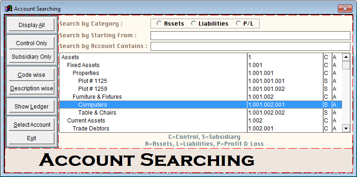Close the Account Searching window
This screenshot has height=177, width=357.
tap(345, 9)
